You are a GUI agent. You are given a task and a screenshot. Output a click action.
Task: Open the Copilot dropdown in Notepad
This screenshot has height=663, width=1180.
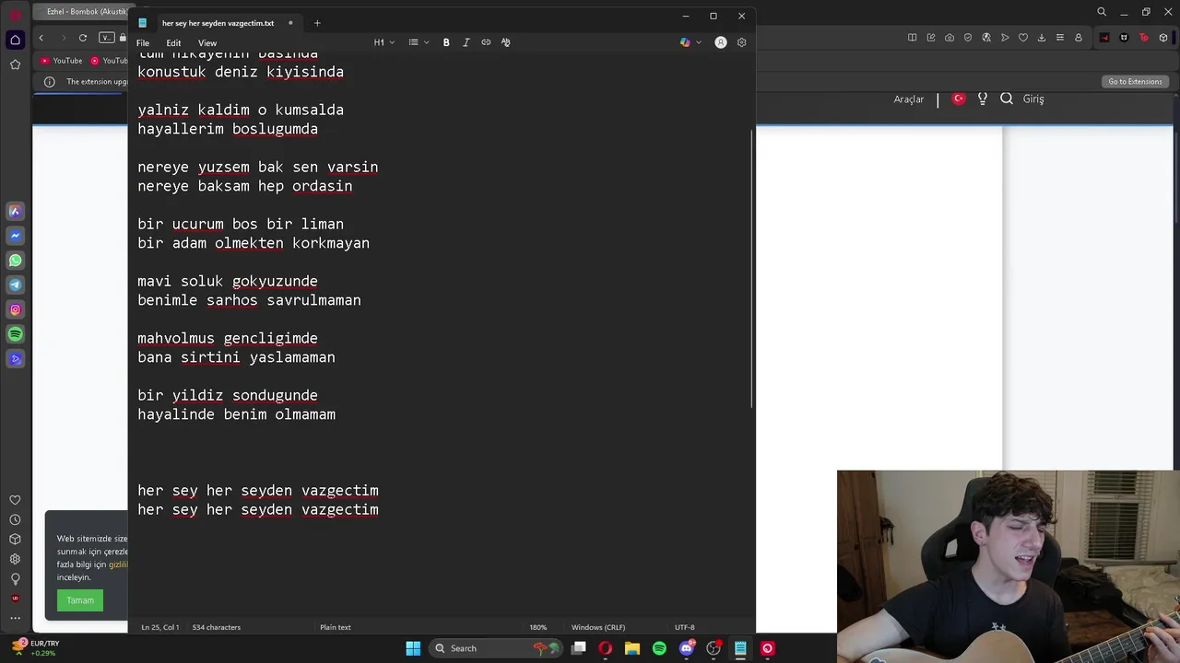[x=690, y=42]
